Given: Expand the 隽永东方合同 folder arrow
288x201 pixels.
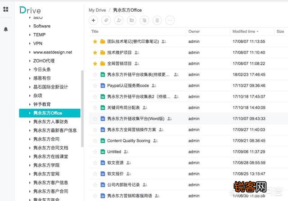Looking at the screenshot, I should point(30,139).
